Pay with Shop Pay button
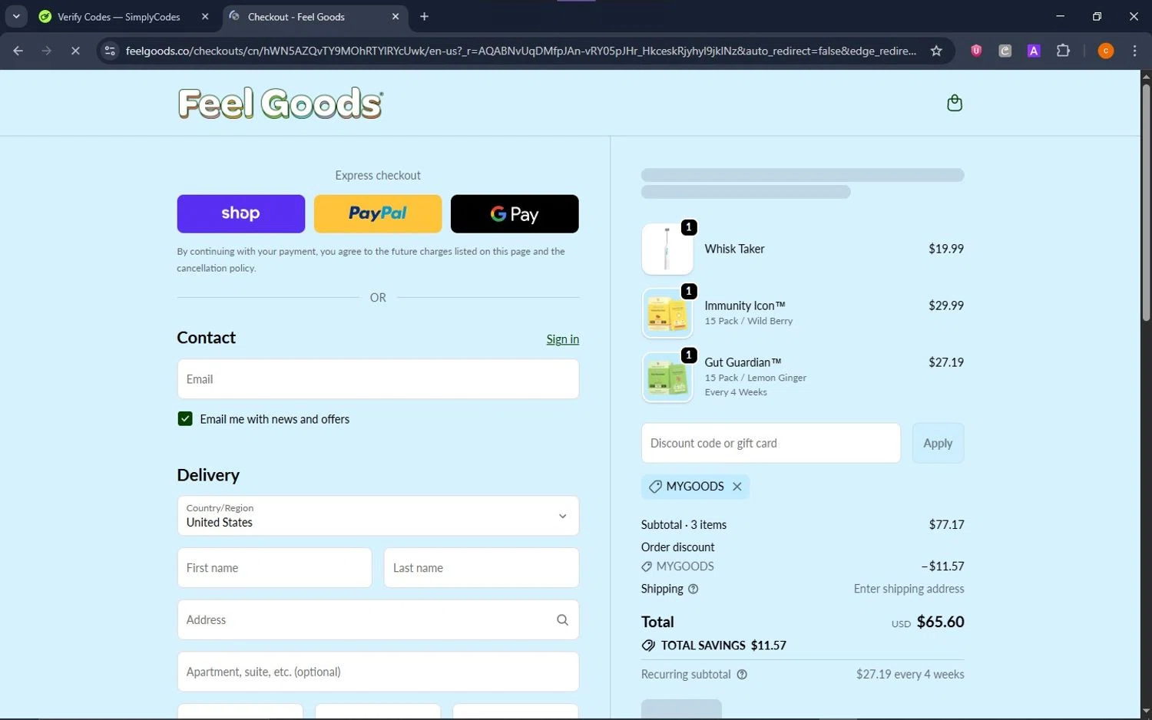This screenshot has height=720, width=1152. (x=241, y=213)
